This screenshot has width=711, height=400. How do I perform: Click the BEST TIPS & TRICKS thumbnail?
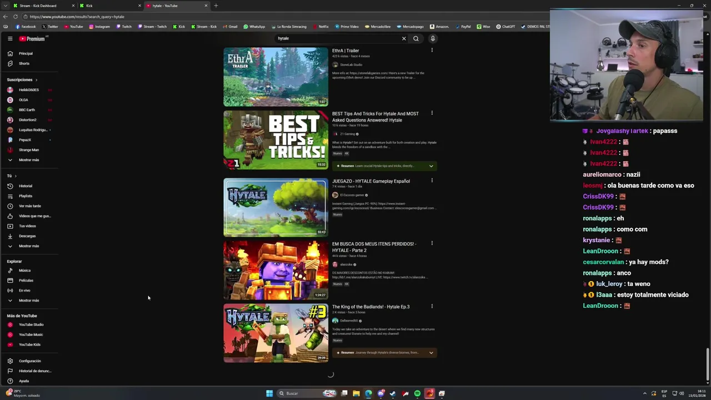coord(276,139)
